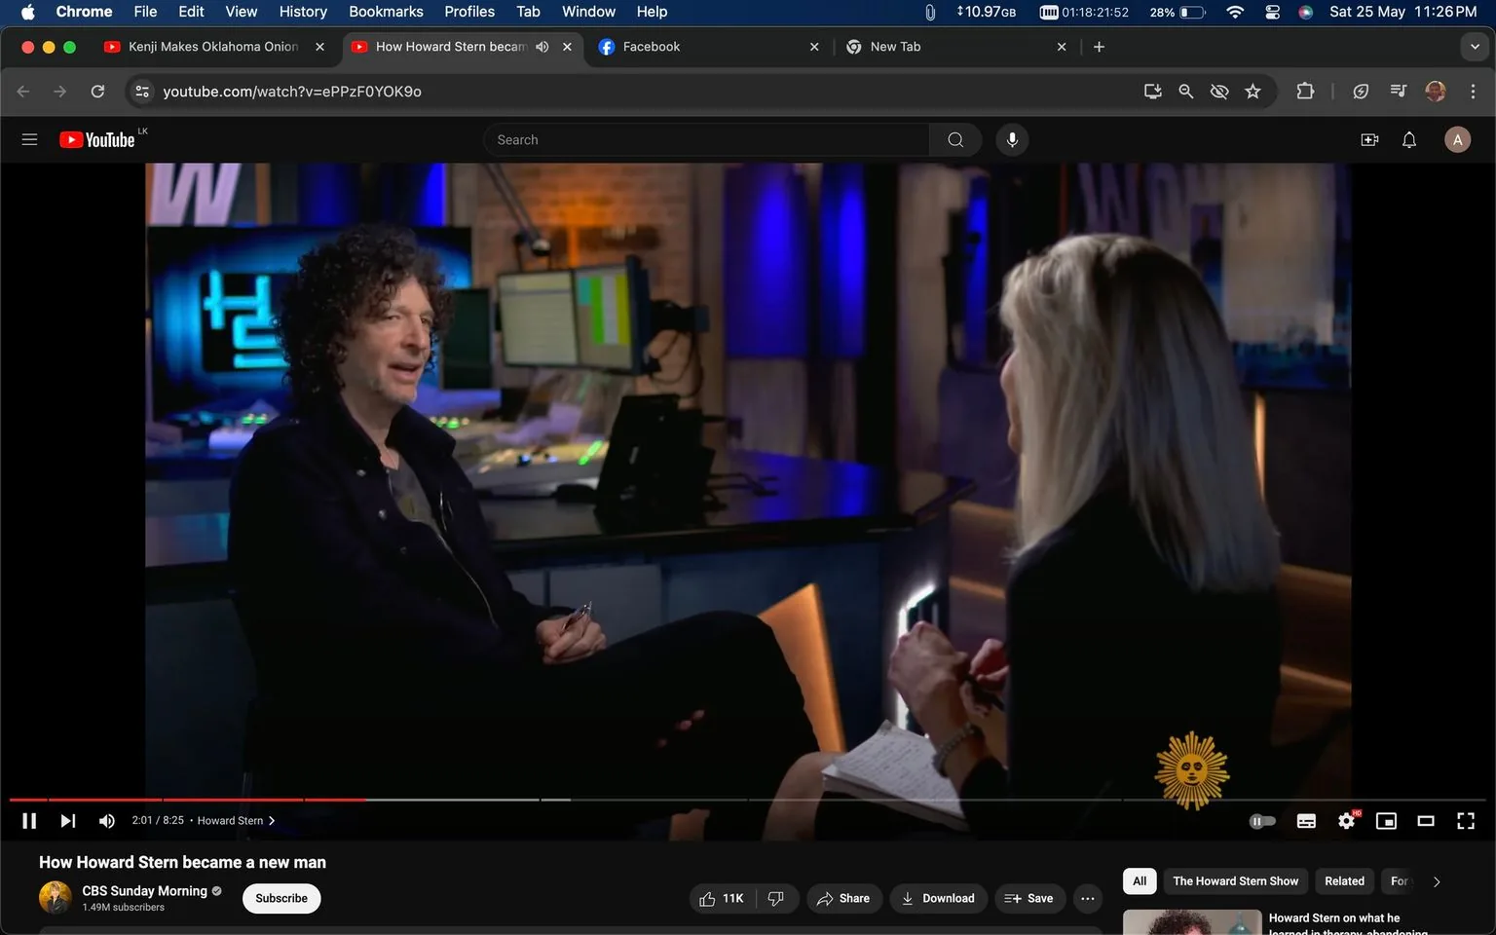Image resolution: width=1496 pixels, height=935 pixels.
Task: Open the Bookmarks menu in the menu bar
Action: 386,11
